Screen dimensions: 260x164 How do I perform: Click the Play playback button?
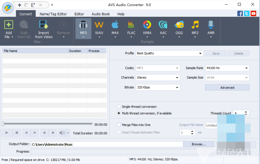pyautogui.click(x=7, y=133)
